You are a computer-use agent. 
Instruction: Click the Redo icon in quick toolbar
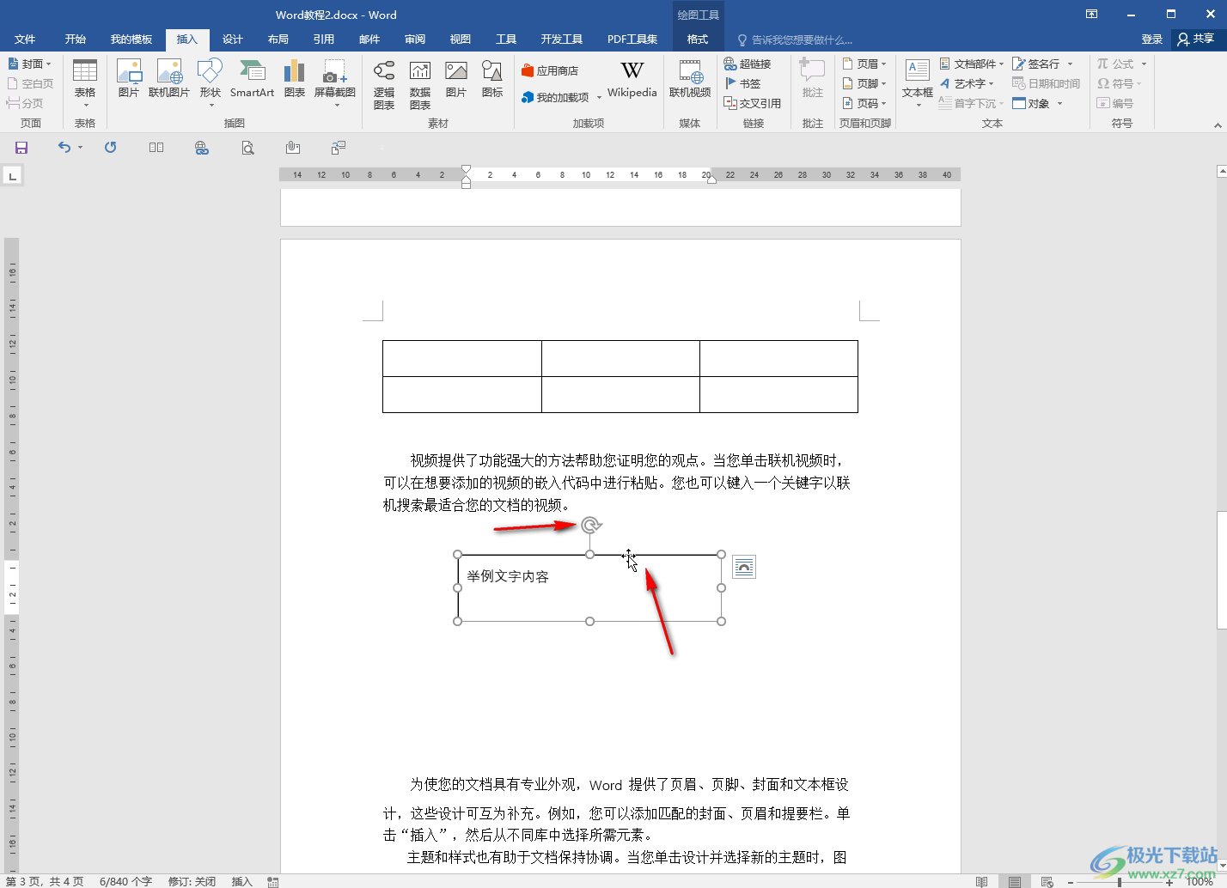point(111,148)
